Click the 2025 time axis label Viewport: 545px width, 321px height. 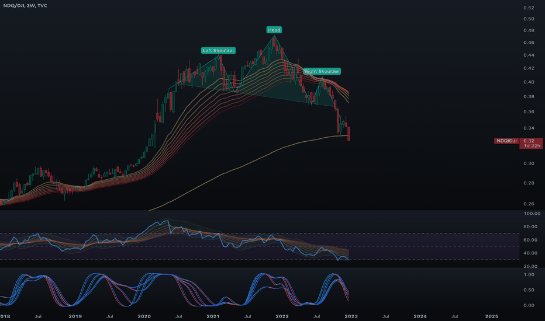491,316
